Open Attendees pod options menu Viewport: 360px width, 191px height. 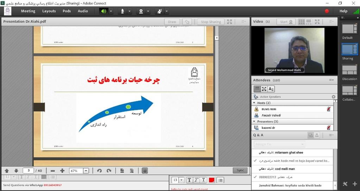[331, 80]
